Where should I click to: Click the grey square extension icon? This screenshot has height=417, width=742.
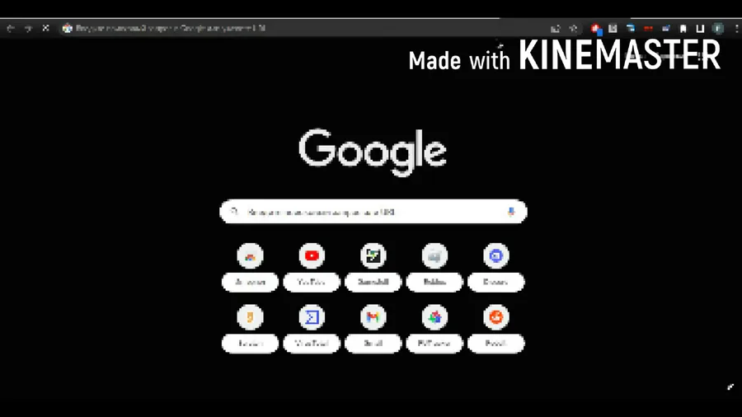click(x=613, y=29)
